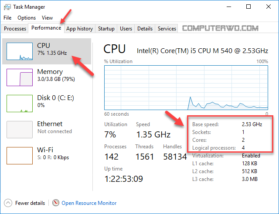Switch to the Services tab
The image size is (279, 214).
[167, 29]
